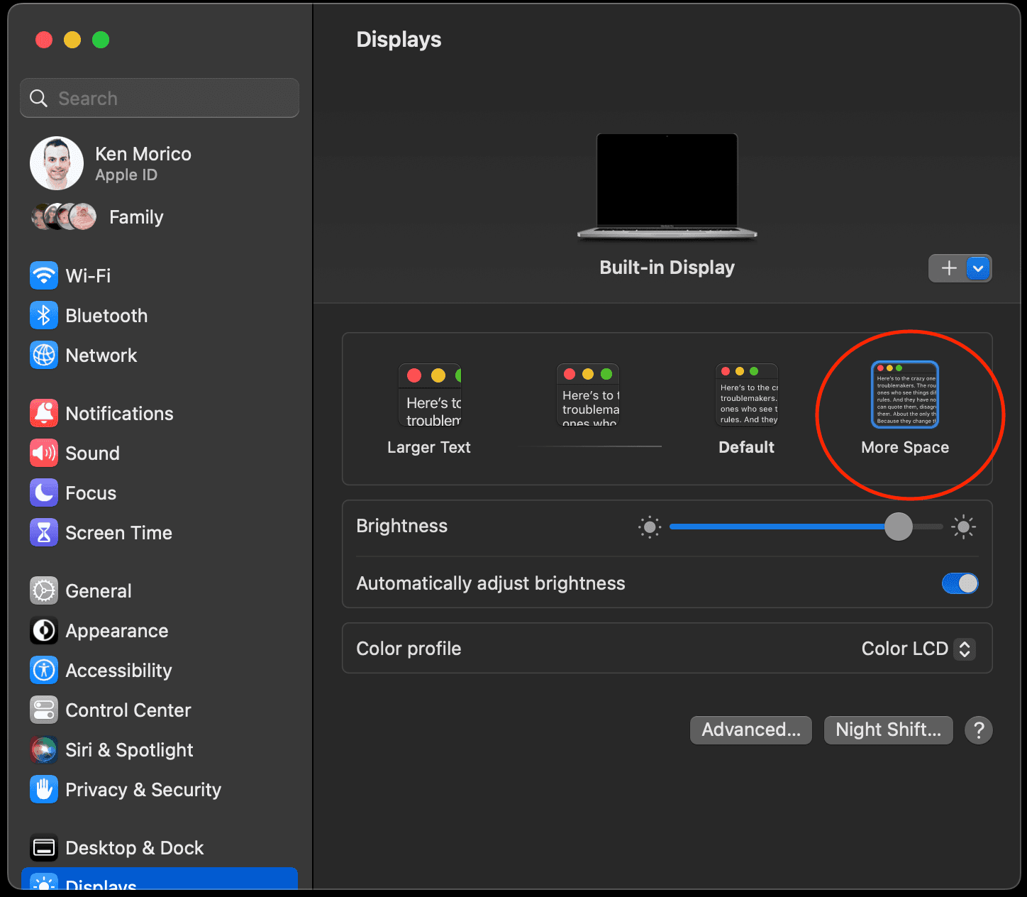Viewport: 1027px width, 897px height.
Task: Open Night Shift settings
Action: coord(888,730)
